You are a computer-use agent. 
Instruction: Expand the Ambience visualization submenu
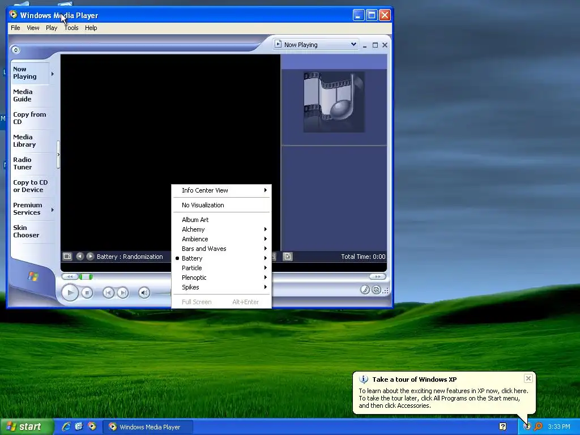coord(221,239)
